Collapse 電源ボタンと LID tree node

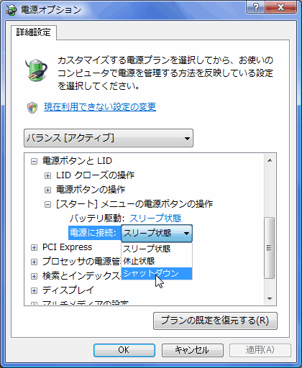coord(34,161)
